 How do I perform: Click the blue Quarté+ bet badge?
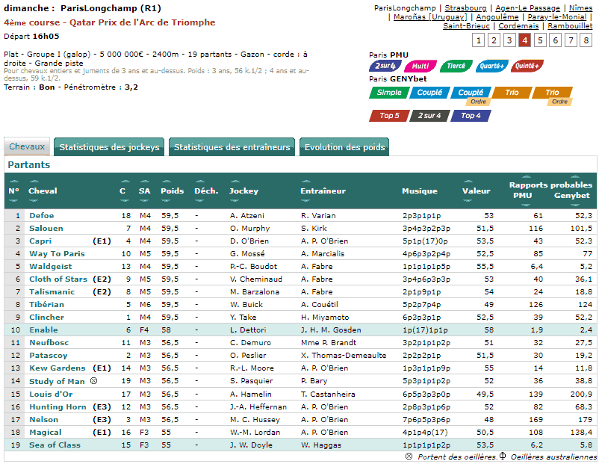(491, 66)
